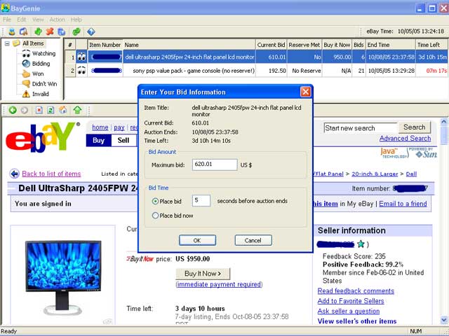The width and height of the screenshot is (449, 336).
Task: Click OK in bid dialog
Action: [197, 240]
